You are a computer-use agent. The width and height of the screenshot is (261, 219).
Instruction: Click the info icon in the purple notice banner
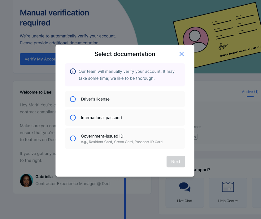tap(73, 71)
